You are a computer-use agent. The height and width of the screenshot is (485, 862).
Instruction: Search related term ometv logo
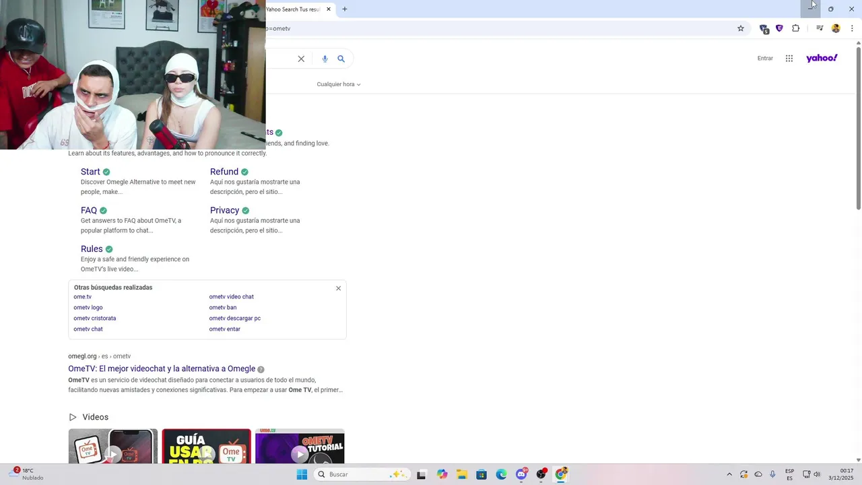pos(88,308)
